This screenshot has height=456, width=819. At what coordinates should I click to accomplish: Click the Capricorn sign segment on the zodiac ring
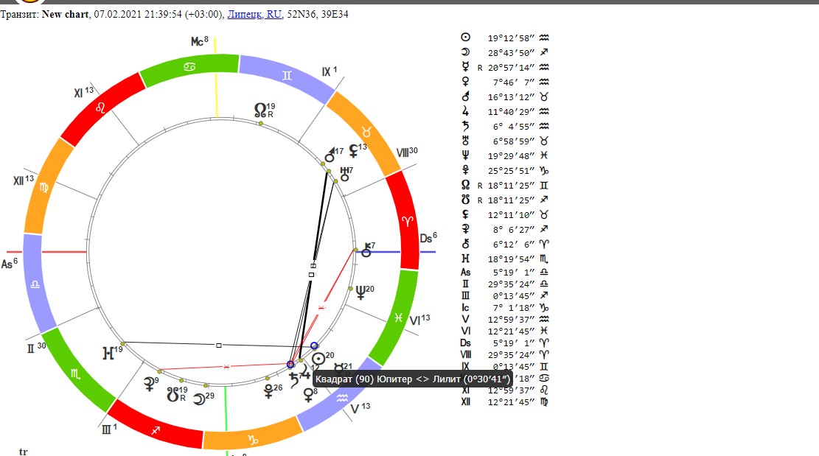(x=253, y=440)
